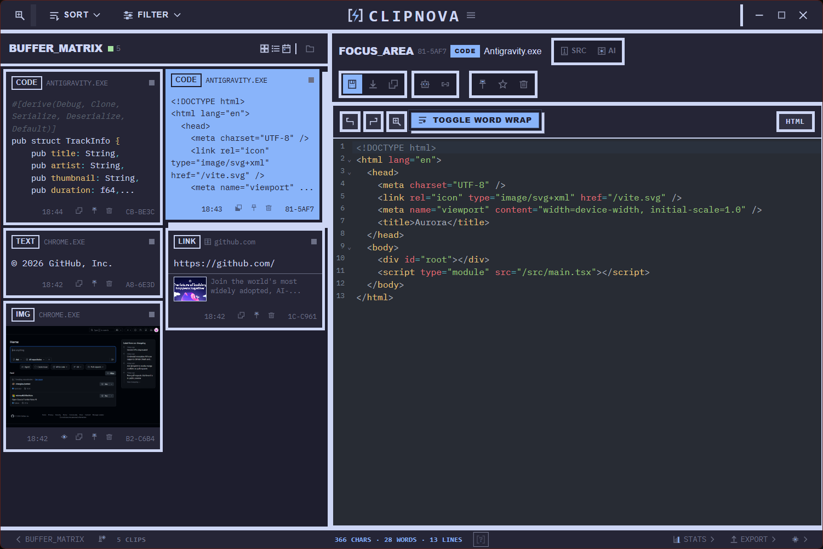Switch the buffer matrix to list view
This screenshot has height=549, width=823.
[x=276, y=49]
